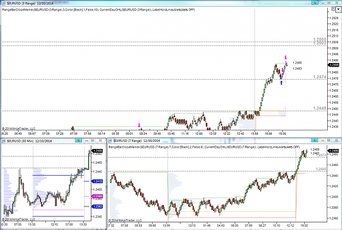Click the 1.2483 price text in 3 Range chart

(x=297, y=68)
